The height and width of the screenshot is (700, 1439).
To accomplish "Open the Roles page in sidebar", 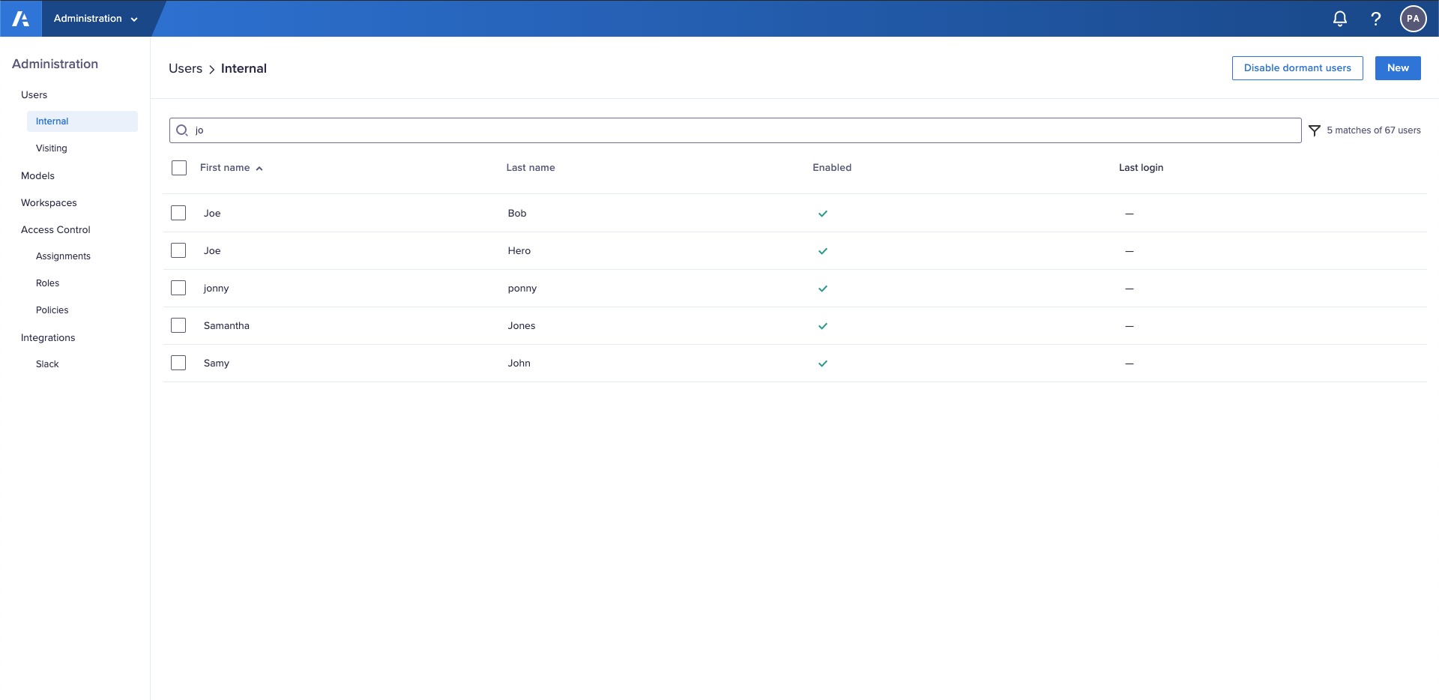I will pyautogui.click(x=47, y=283).
